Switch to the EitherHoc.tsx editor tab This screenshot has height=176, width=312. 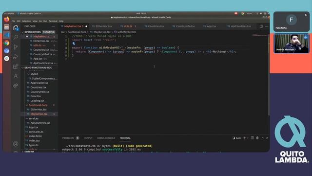pyautogui.click(x=102, y=26)
